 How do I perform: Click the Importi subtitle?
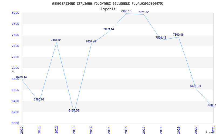pyautogui.click(x=108, y=9)
